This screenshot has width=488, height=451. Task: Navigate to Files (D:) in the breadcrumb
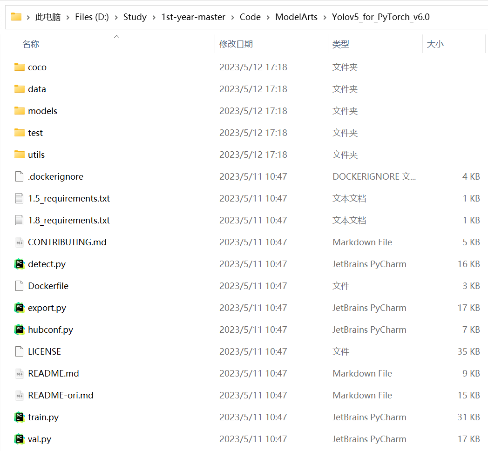[92, 17]
